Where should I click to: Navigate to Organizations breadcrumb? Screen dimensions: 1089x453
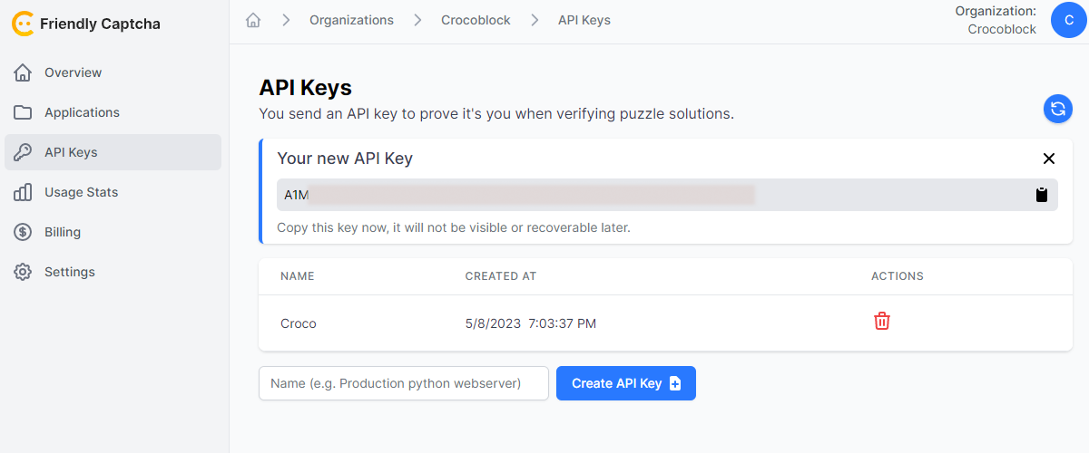click(x=351, y=20)
